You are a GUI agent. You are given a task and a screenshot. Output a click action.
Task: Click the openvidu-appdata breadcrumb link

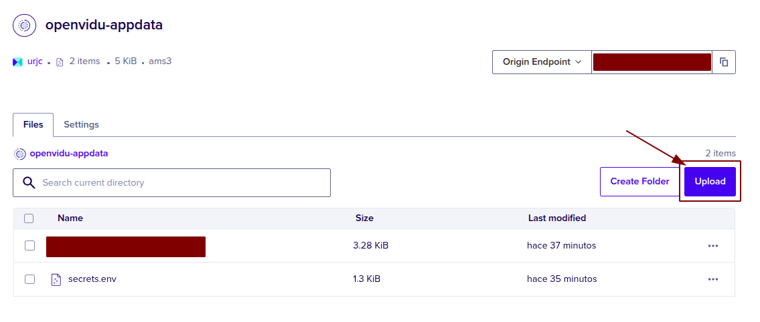(x=68, y=154)
